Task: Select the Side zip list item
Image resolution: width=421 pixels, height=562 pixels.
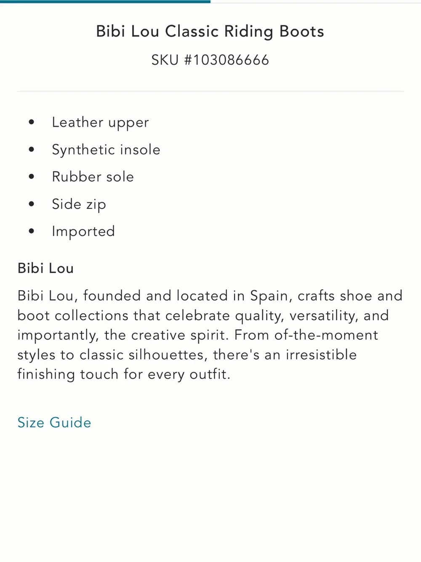Action: click(79, 204)
